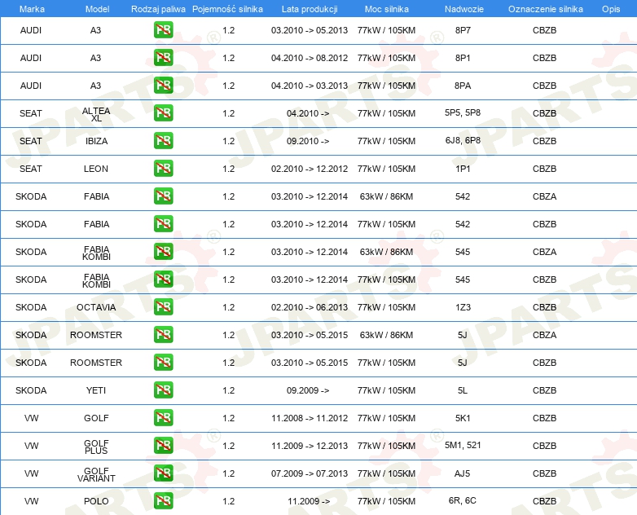Click petrol fuel icon in Audi A3 8P1 row
This screenshot has height=515, width=637.
(163, 58)
